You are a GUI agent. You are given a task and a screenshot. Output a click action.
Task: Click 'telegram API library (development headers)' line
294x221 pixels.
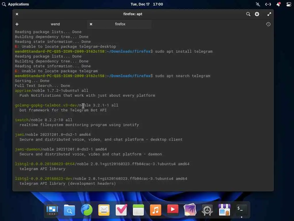click(x=67, y=183)
